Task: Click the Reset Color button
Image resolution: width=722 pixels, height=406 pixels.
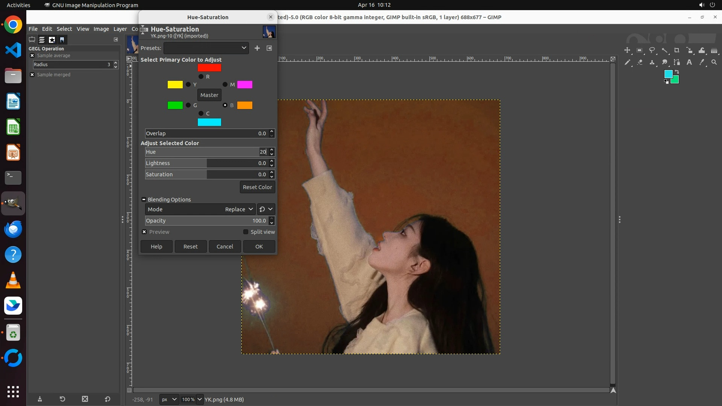Action: [x=257, y=187]
